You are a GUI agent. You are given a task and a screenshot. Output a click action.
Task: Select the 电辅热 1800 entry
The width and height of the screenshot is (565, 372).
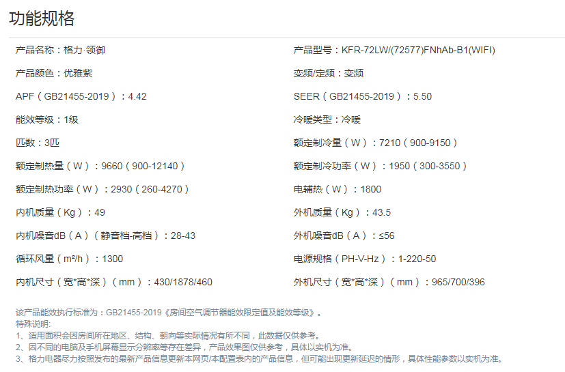tap(337, 189)
